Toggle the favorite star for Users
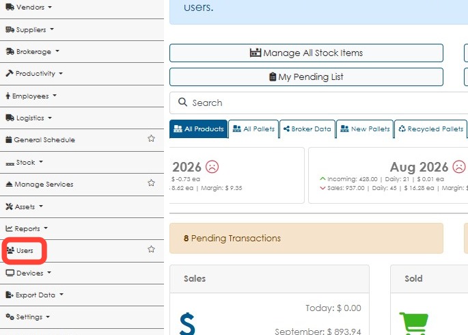This screenshot has width=468, height=335. 151,250
